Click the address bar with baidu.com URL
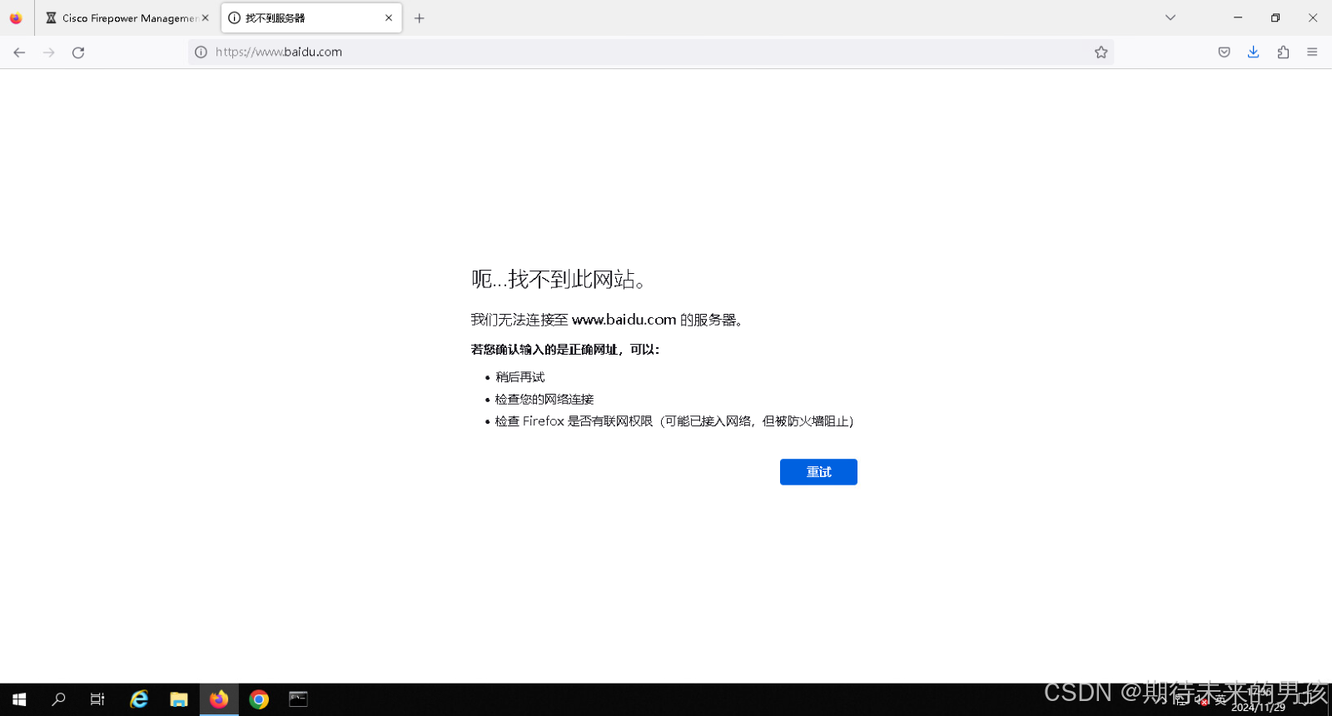Viewport: 1332px width, 716px height. pyautogui.click(x=649, y=52)
